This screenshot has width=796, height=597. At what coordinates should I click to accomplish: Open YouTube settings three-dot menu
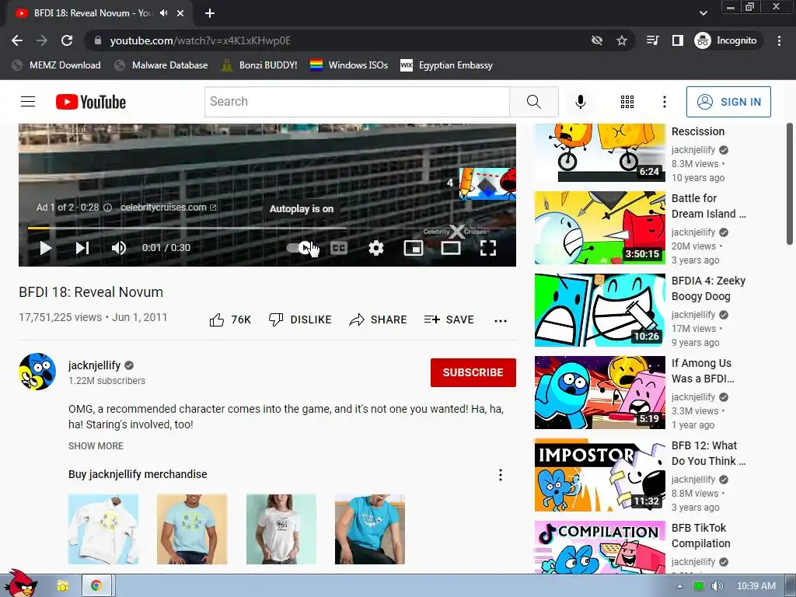pyautogui.click(x=664, y=102)
